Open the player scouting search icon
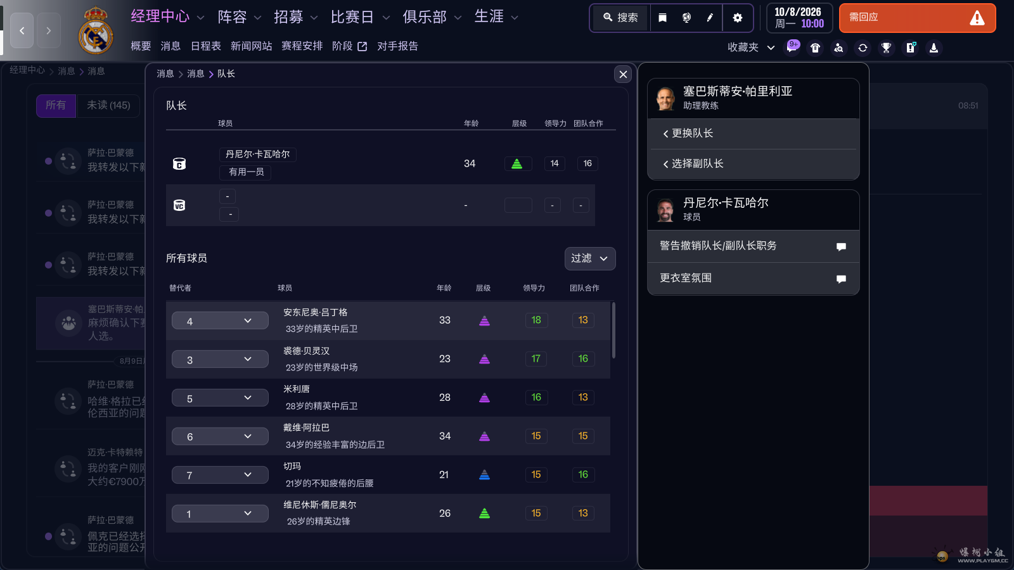Screen dimensions: 1014x570 (839, 47)
